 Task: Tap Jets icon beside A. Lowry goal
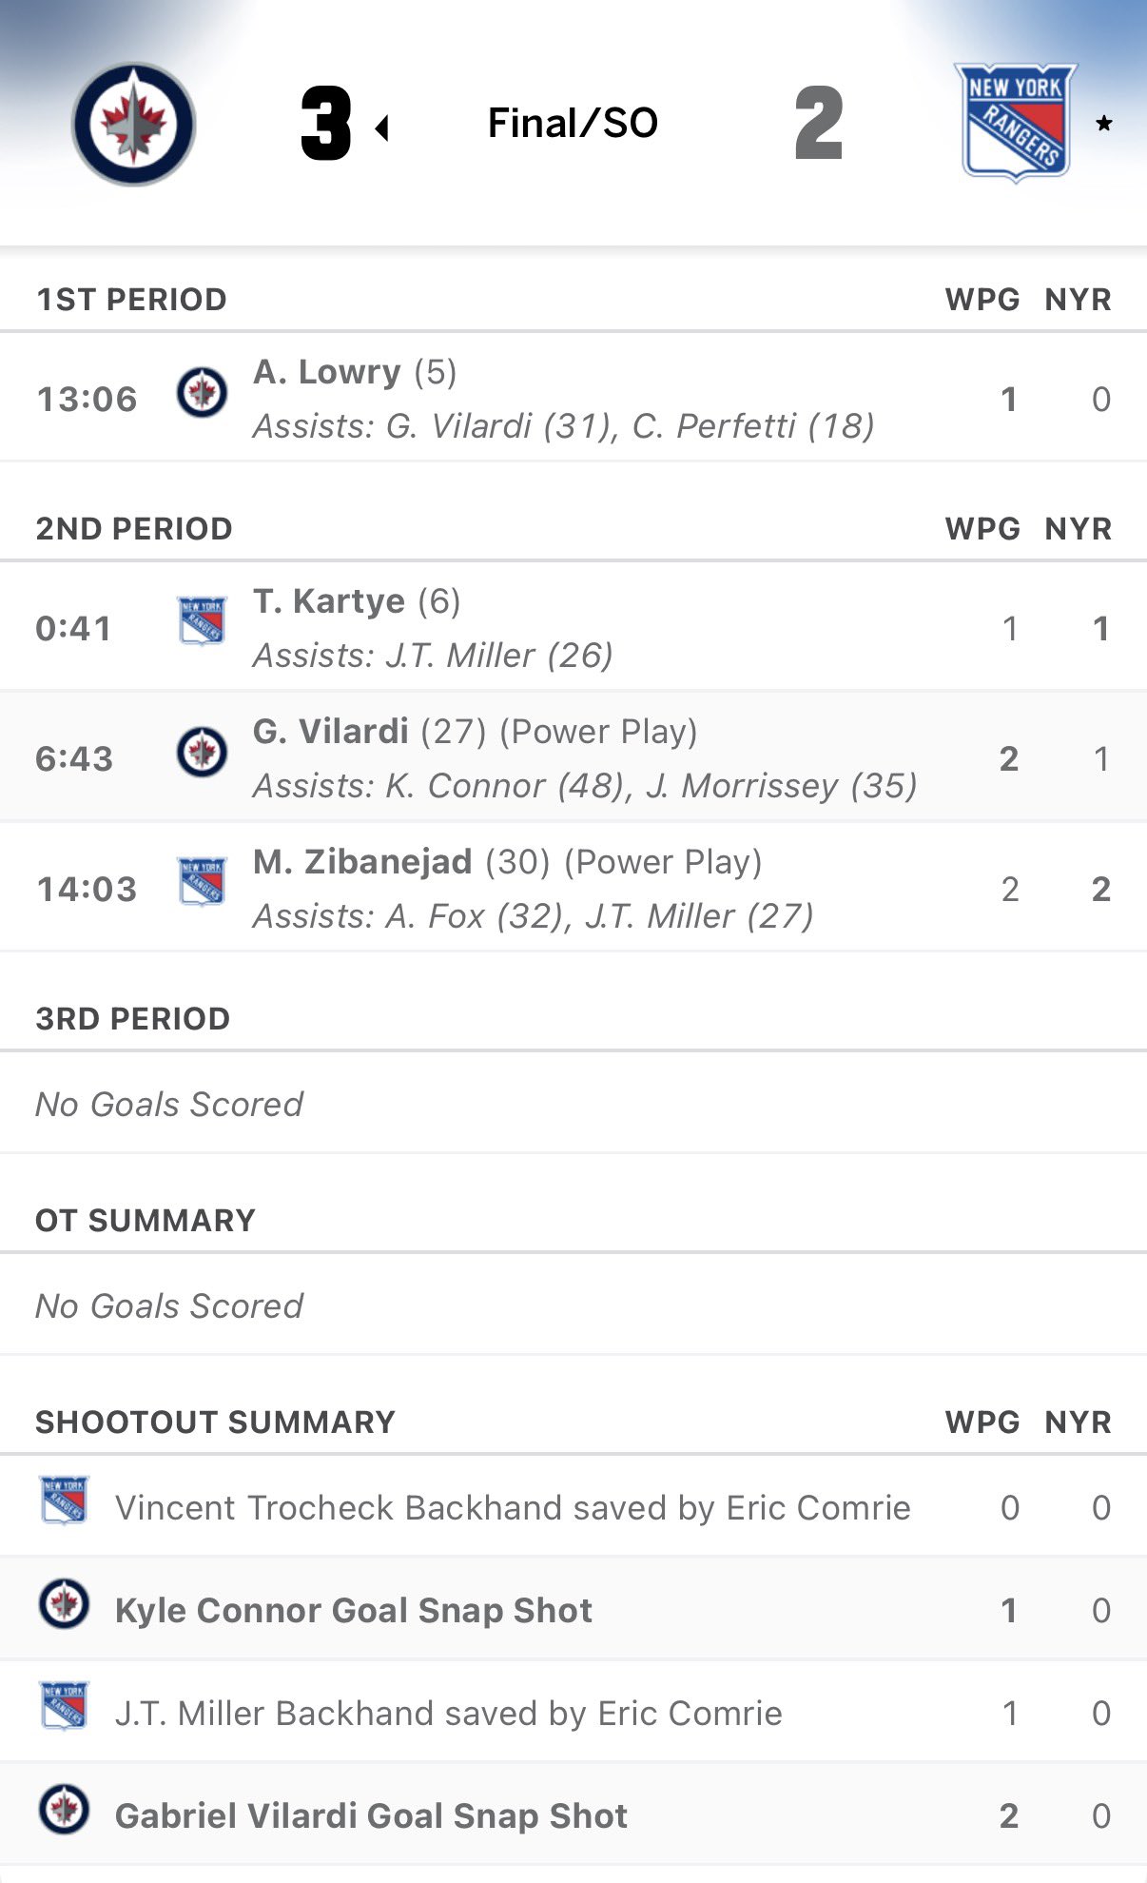(x=202, y=392)
